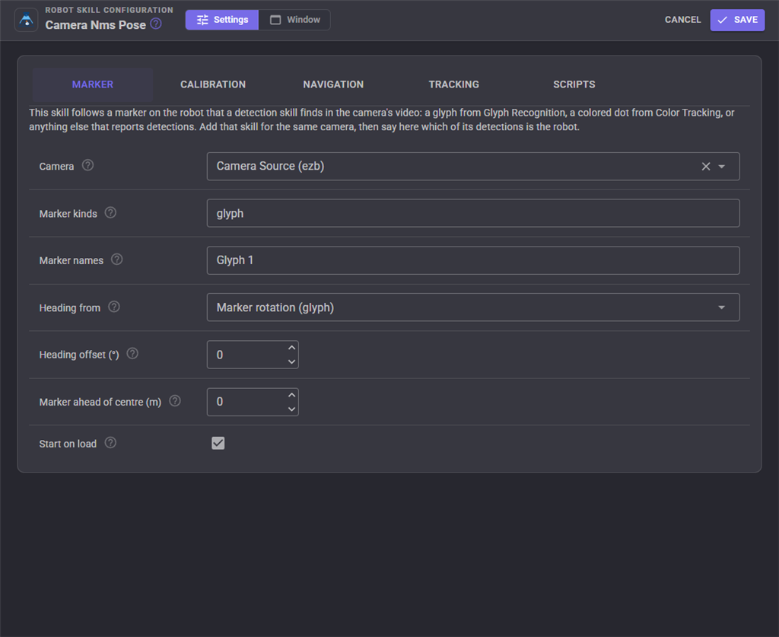
Task: Edit the Marker kinds text field
Action: pos(473,213)
